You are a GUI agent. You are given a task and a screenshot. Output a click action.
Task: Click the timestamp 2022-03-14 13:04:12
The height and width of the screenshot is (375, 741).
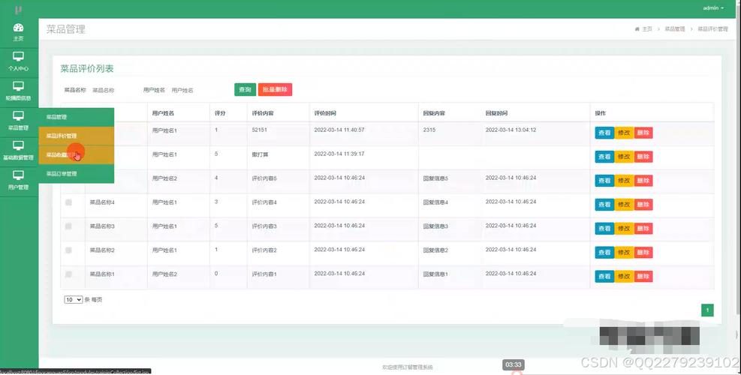click(x=511, y=130)
